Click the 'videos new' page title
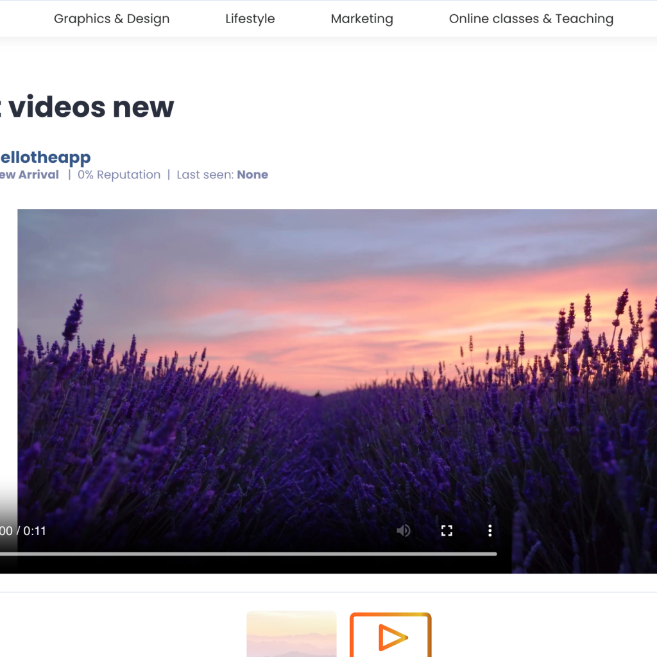The width and height of the screenshot is (657, 657). pyautogui.click(x=91, y=107)
